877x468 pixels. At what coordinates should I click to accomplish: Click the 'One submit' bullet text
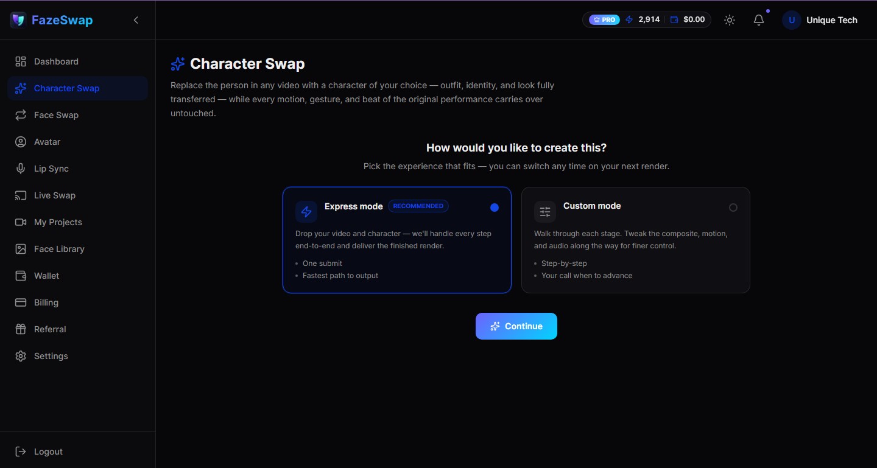point(322,264)
